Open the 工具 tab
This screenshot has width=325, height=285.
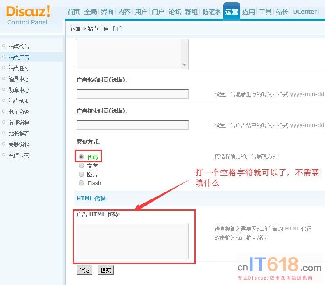coord(266,12)
